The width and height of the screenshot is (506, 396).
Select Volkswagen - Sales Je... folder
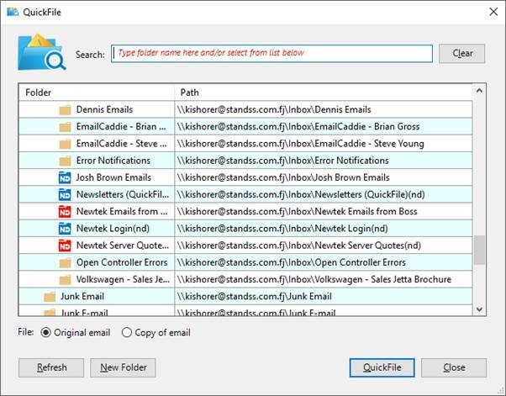pyautogui.click(x=123, y=279)
